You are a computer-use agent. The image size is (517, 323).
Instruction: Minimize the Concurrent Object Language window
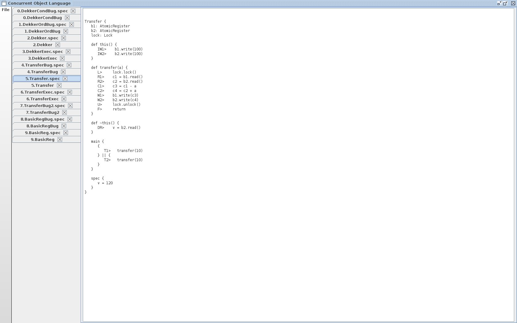click(499, 3)
